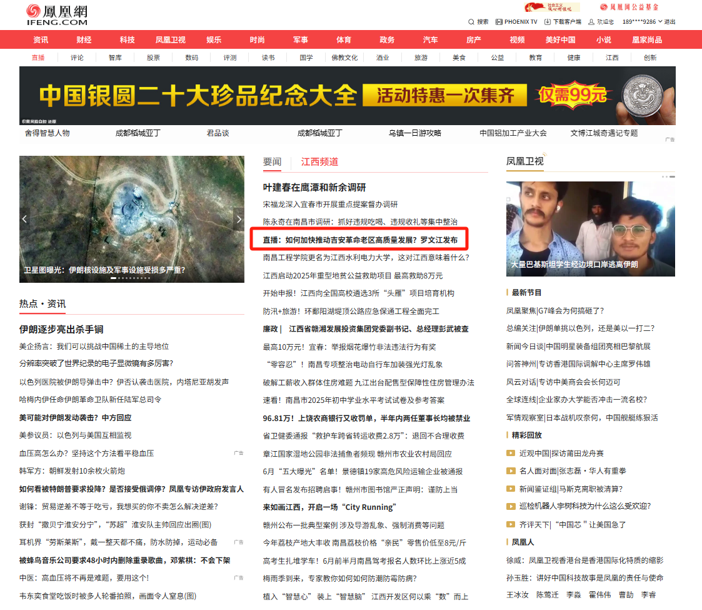Open the 资讯 navigation menu
Image resolution: width=702 pixels, height=610 pixels.
tap(41, 40)
